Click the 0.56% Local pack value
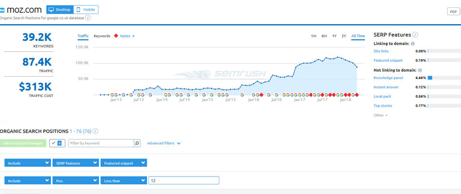This screenshot has height=194, width=461. [421, 97]
